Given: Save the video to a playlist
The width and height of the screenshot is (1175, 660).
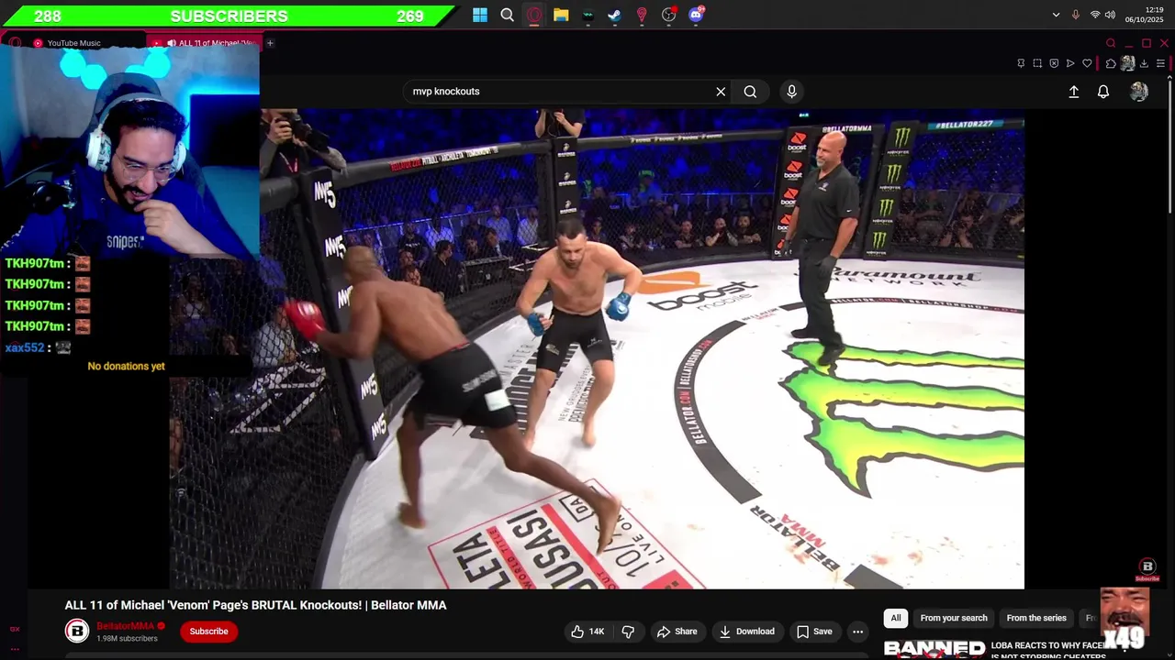Looking at the screenshot, I should tap(814, 632).
